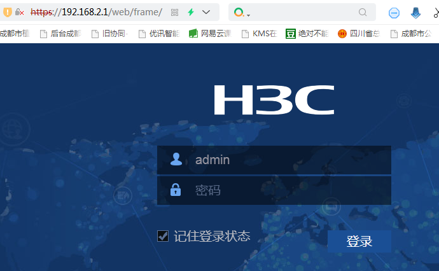The width and height of the screenshot is (439, 271).
Task: Click the green 豆 bookmark favicon
Action: (291, 34)
